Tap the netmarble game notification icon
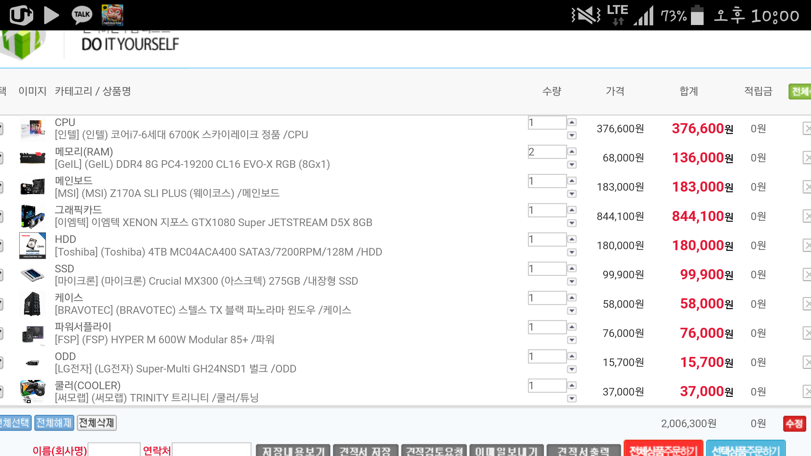The width and height of the screenshot is (811, 456). 112,15
